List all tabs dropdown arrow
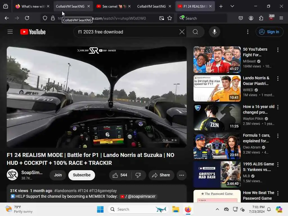Screen dimensions: 288x216 (232, 6)
